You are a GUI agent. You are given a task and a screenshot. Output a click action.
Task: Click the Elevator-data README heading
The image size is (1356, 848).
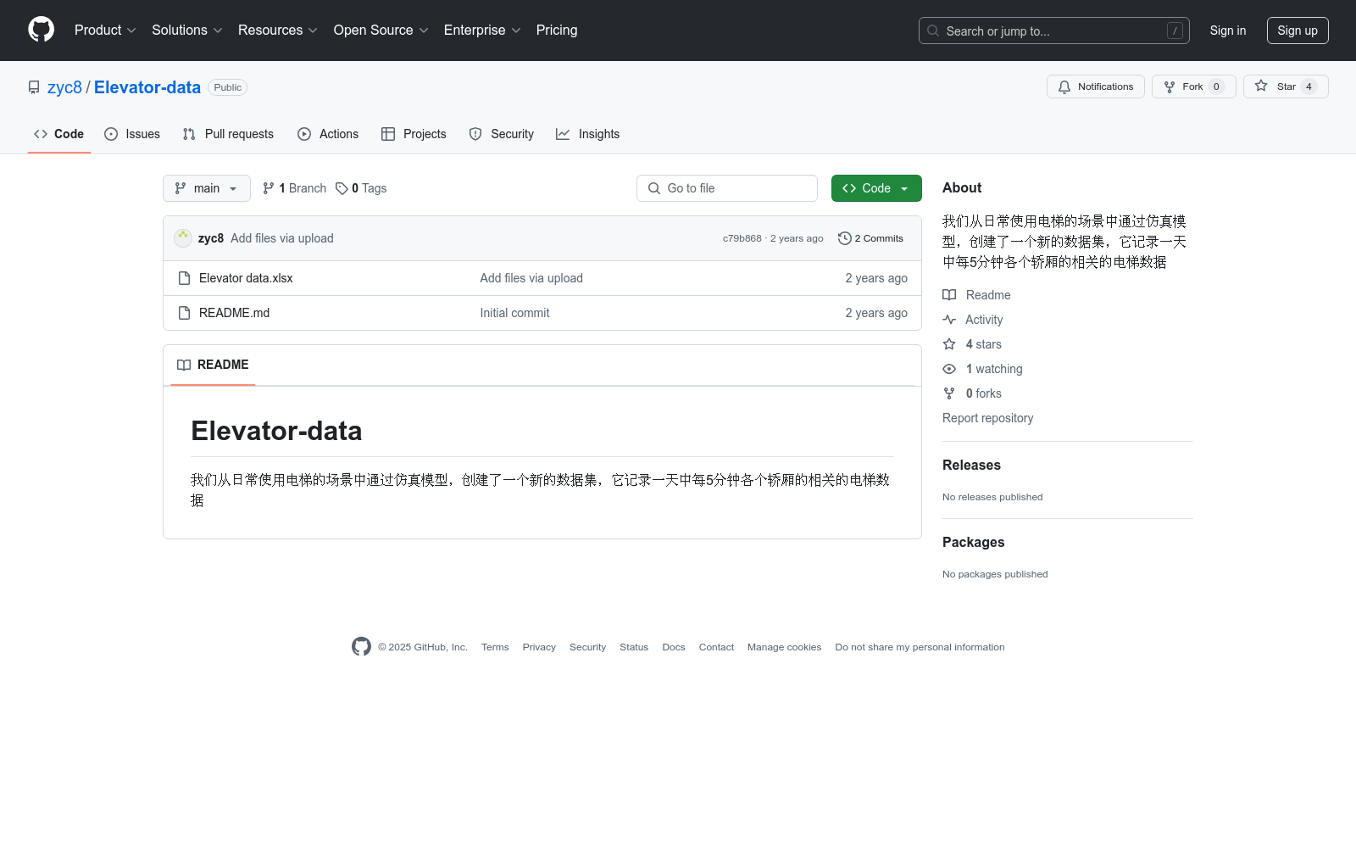pyautogui.click(x=276, y=431)
